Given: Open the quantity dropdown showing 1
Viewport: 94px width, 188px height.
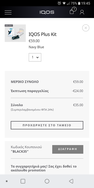Looking at the screenshot, I should click(35, 57).
